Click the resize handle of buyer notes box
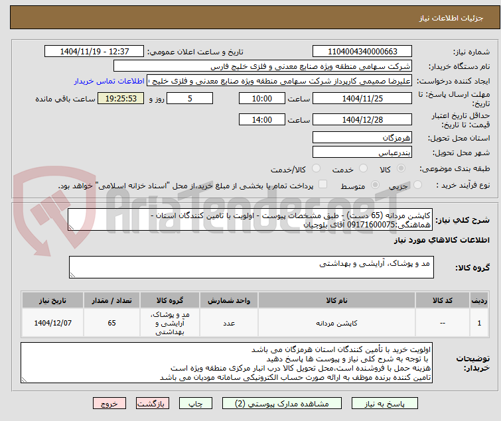This screenshot has height=421, width=501. [x=24, y=379]
